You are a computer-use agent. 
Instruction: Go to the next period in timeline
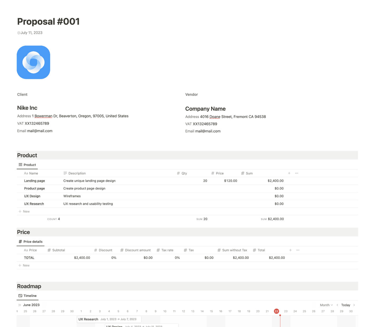(354, 305)
